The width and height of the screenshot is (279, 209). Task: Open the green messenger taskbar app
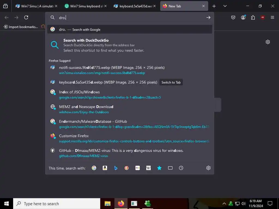coord(148,204)
